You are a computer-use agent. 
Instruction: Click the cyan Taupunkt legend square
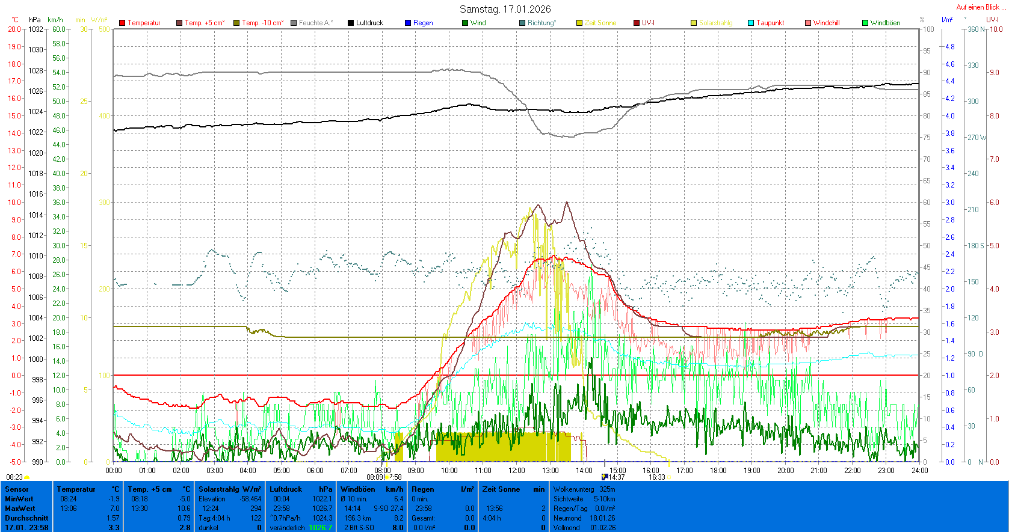click(x=751, y=23)
